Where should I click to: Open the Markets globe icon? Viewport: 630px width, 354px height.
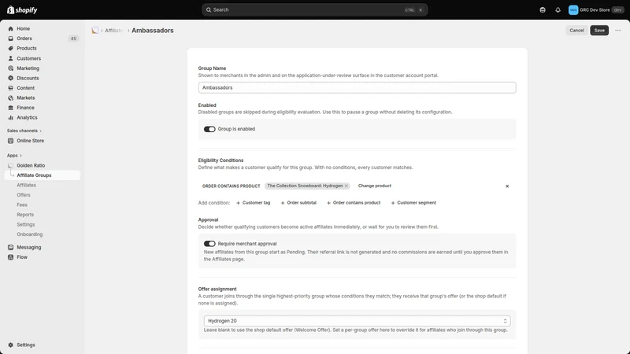10,98
